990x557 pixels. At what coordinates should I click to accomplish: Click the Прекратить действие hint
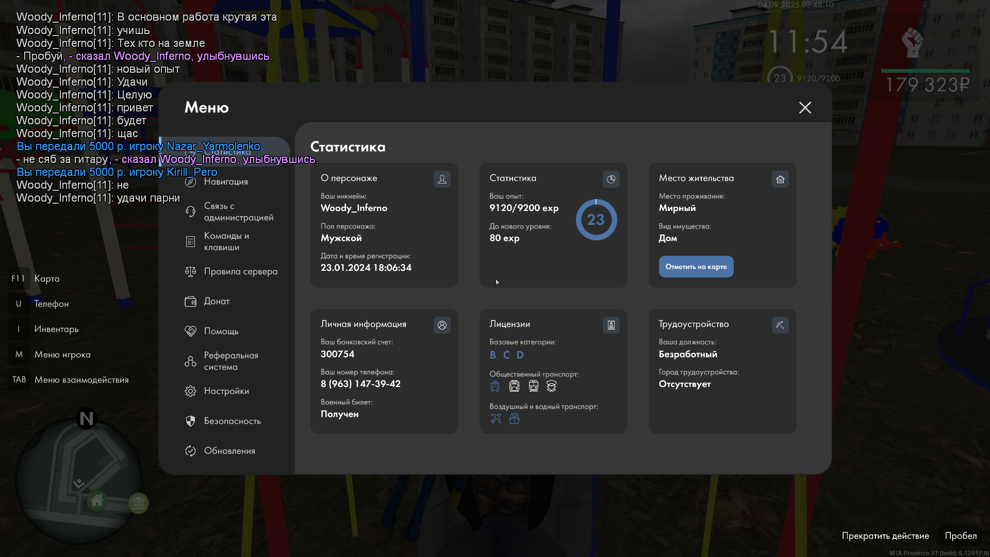[885, 536]
